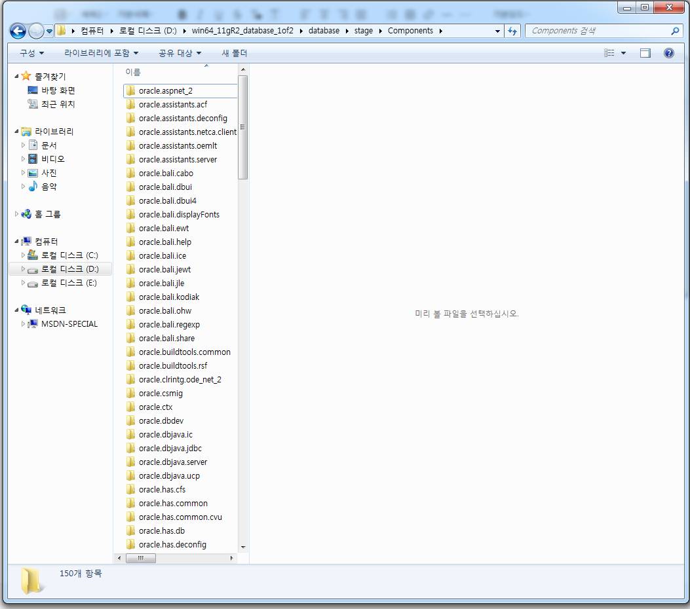Click the refresh icon beside address bar

pyautogui.click(x=512, y=31)
